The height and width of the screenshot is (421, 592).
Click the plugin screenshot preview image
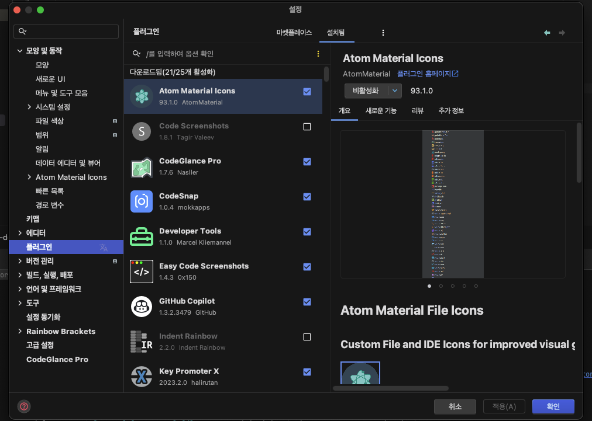pos(453,204)
